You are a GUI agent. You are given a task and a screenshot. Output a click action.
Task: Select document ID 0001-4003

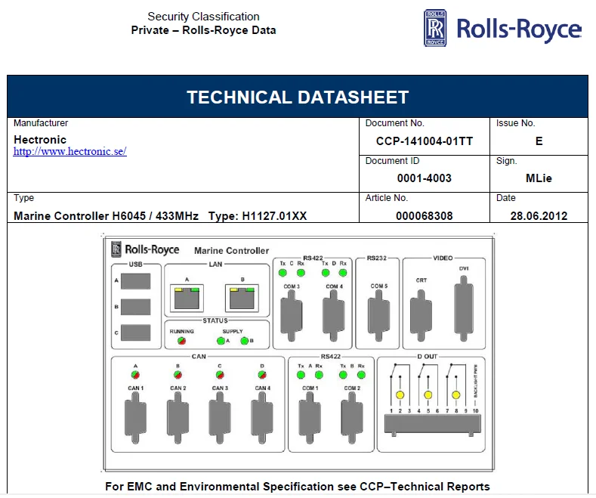coord(425,178)
